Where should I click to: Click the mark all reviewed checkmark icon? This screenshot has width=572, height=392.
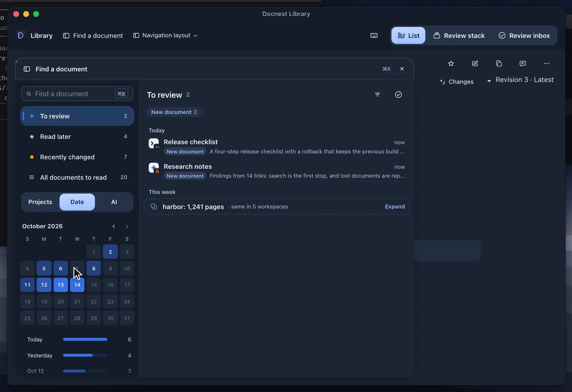(x=398, y=95)
